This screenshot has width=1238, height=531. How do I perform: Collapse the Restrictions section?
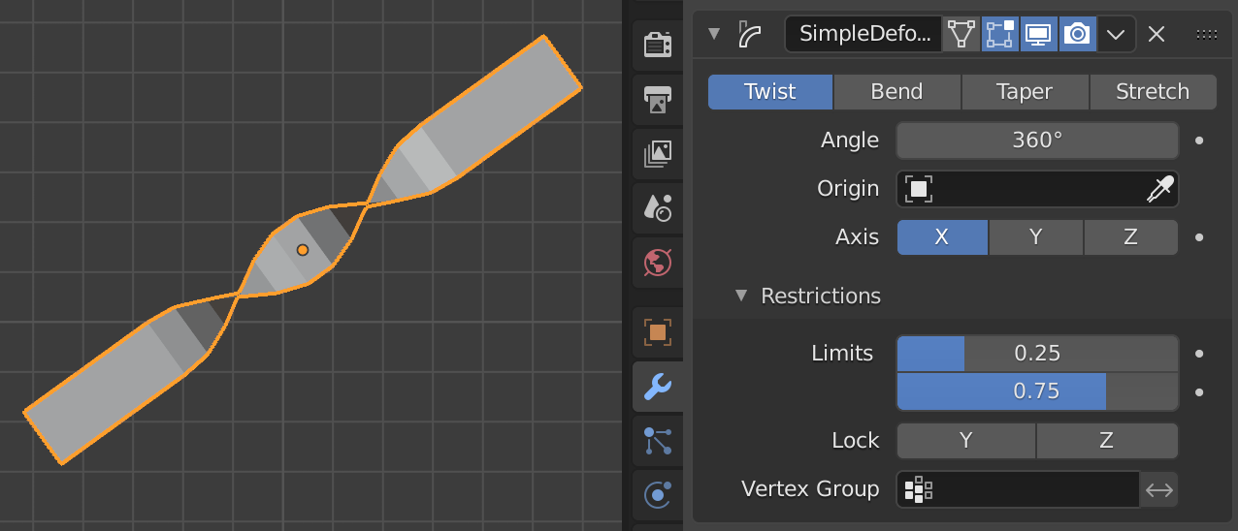coord(742,296)
